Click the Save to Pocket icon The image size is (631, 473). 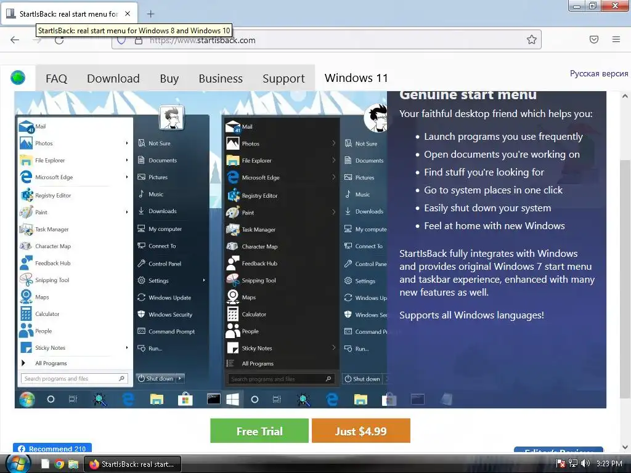point(594,39)
